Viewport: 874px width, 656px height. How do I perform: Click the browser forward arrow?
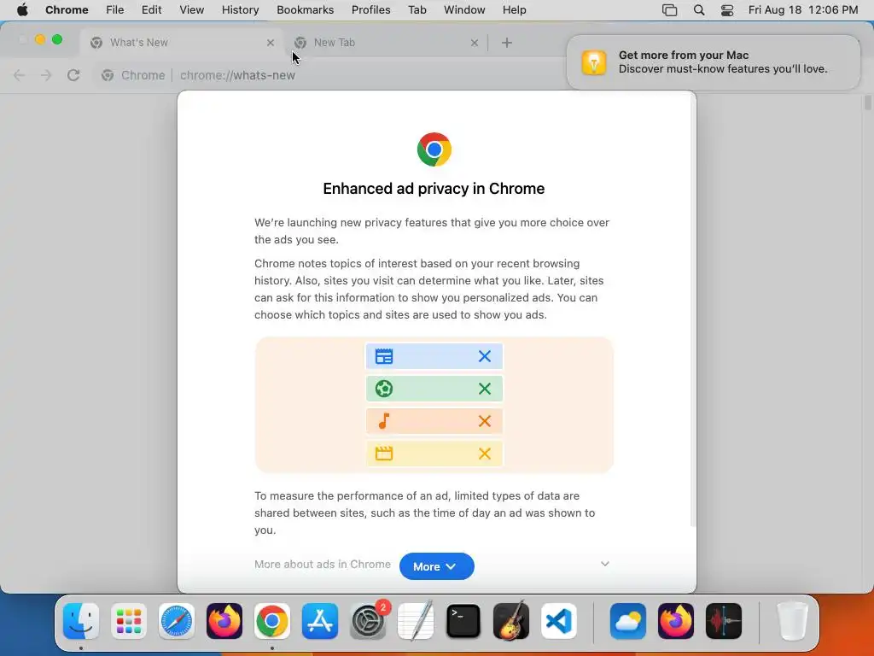pyautogui.click(x=46, y=75)
